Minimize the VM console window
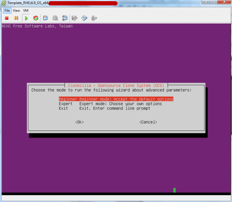Viewport: 232px width, 202px height. (206, 2)
